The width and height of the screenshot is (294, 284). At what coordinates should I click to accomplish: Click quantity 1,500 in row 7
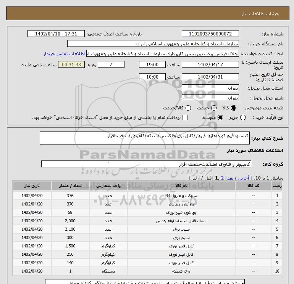[70, 246]
